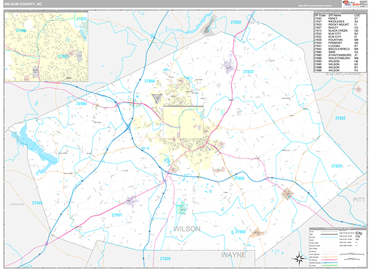Click the blue Interstate Highway line in legend
This screenshot has width=371, height=269.
330,263
